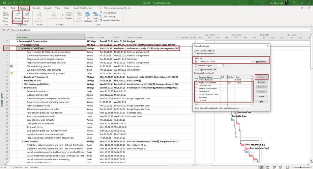
Task: Switch to the Task tab
Action: 13,8
